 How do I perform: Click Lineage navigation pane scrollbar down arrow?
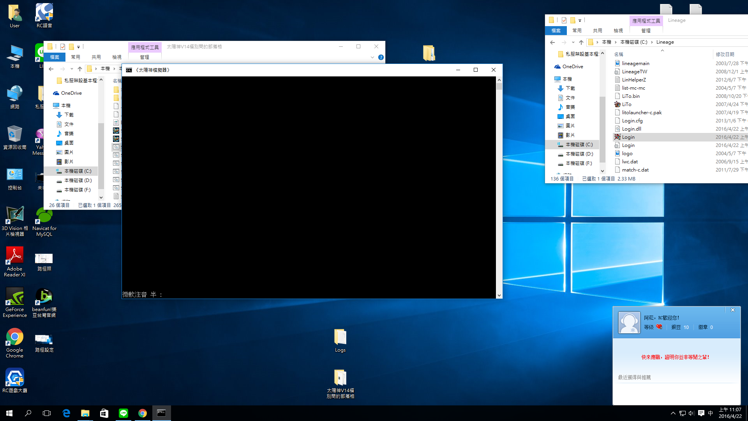point(602,171)
